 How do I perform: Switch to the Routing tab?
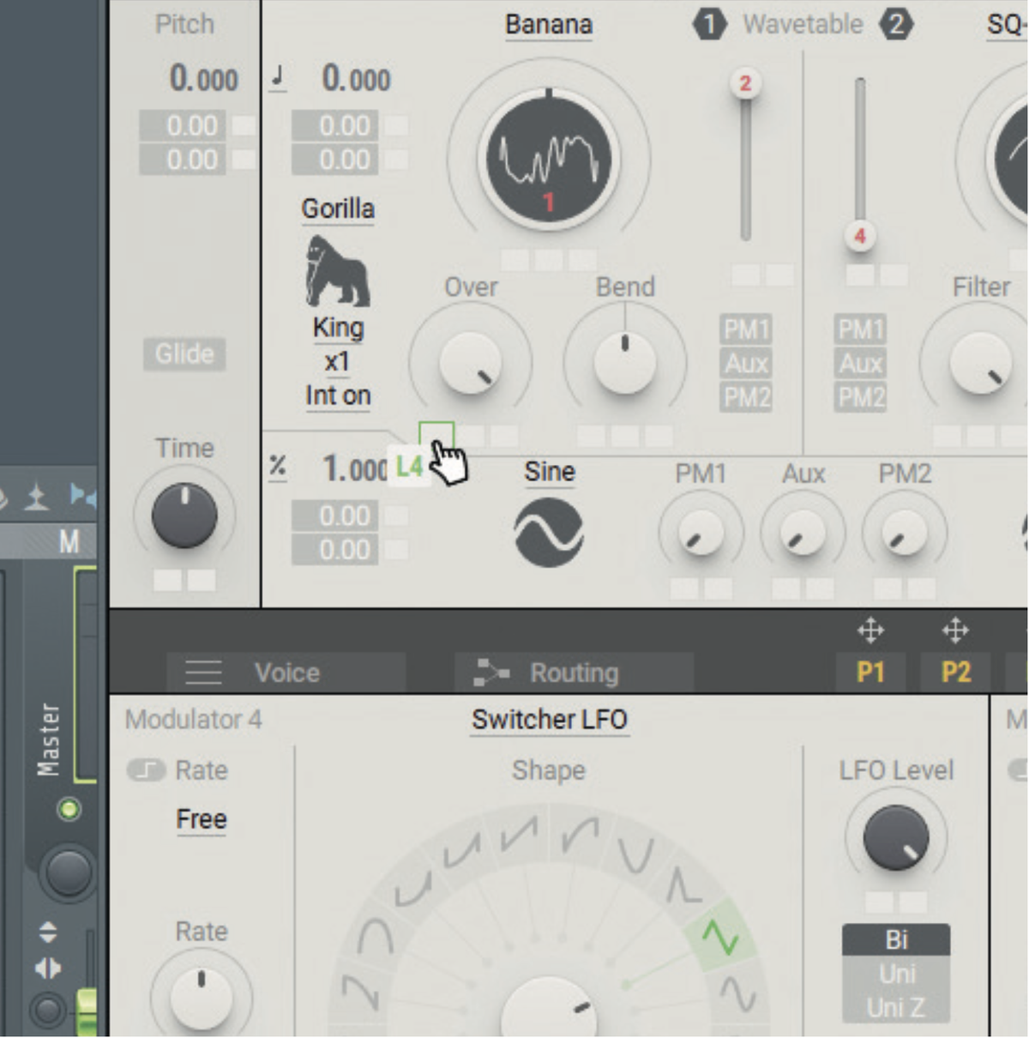(575, 673)
